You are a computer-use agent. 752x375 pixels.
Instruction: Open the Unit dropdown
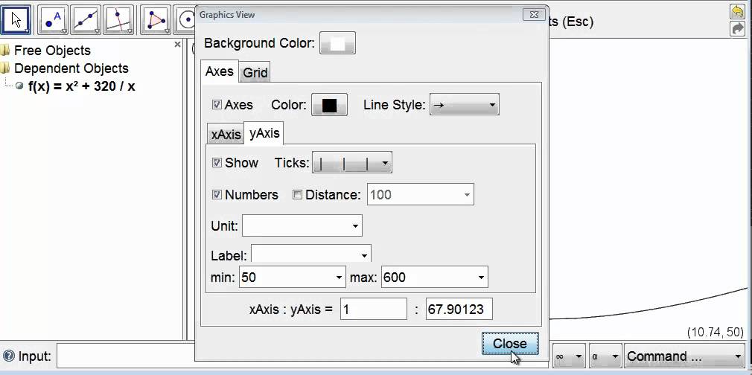[x=302, y=226]
